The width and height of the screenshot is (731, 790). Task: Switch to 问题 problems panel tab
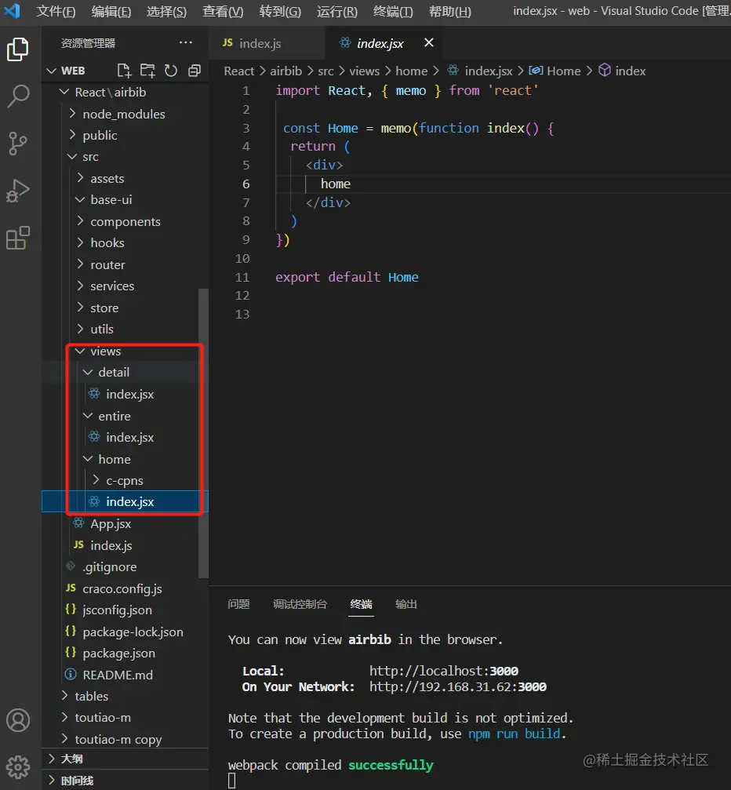point(238,604)
